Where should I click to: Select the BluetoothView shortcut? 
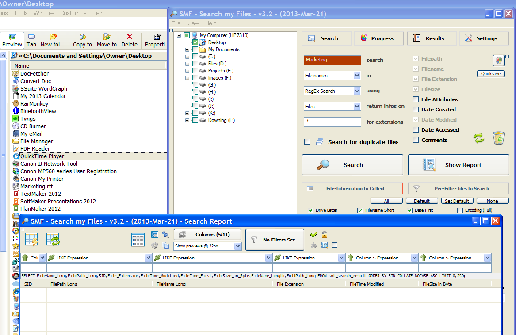(x=38, y=111)
